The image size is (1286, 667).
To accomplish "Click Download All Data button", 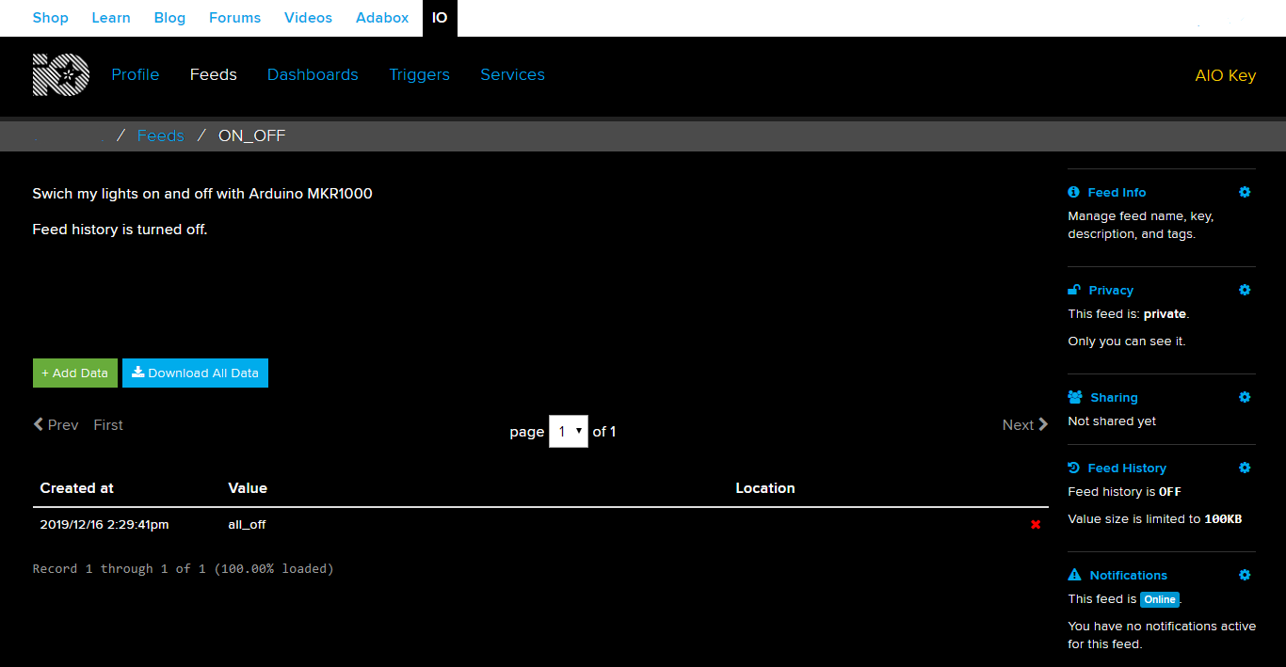I will pyautogui.click(x=195, y=373).
